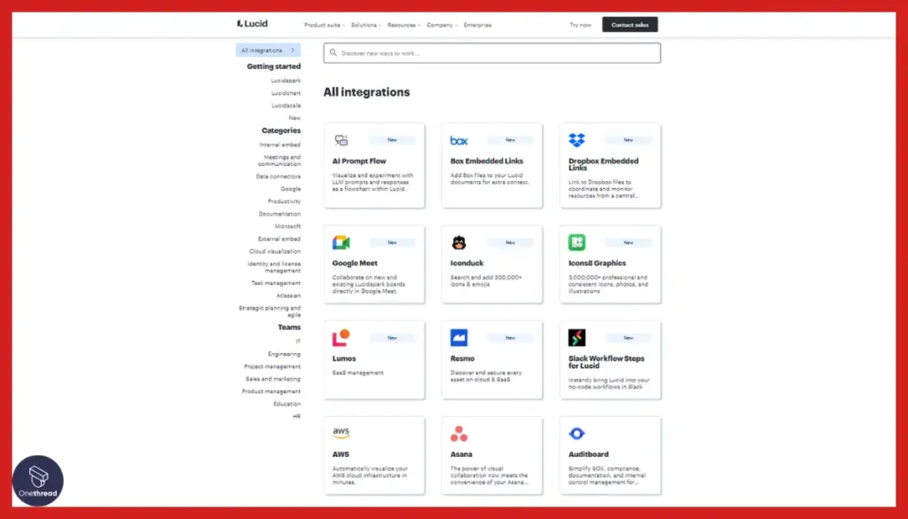Select the Education team filter
This screenshot has height=519, width=908.
[287, 404]
